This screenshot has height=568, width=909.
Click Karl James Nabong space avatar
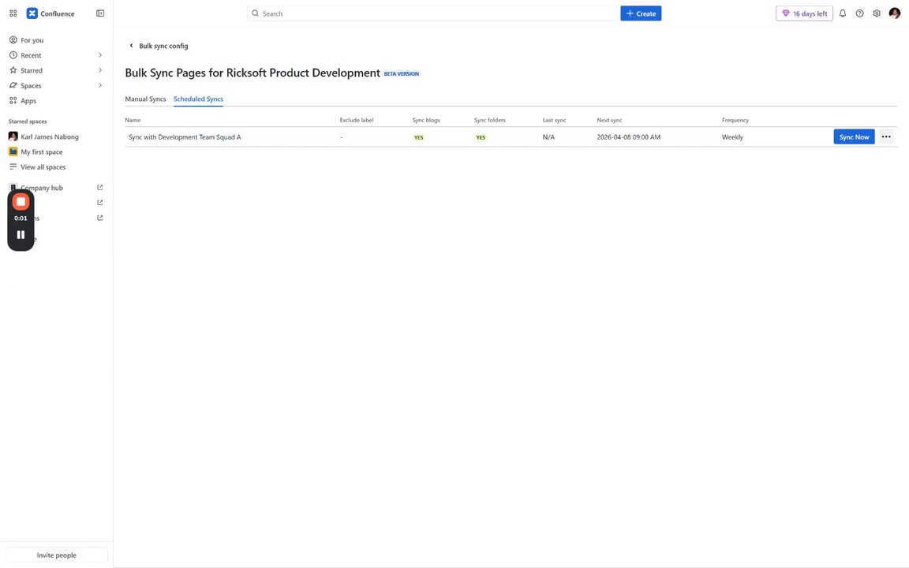(x=13, y=136)
